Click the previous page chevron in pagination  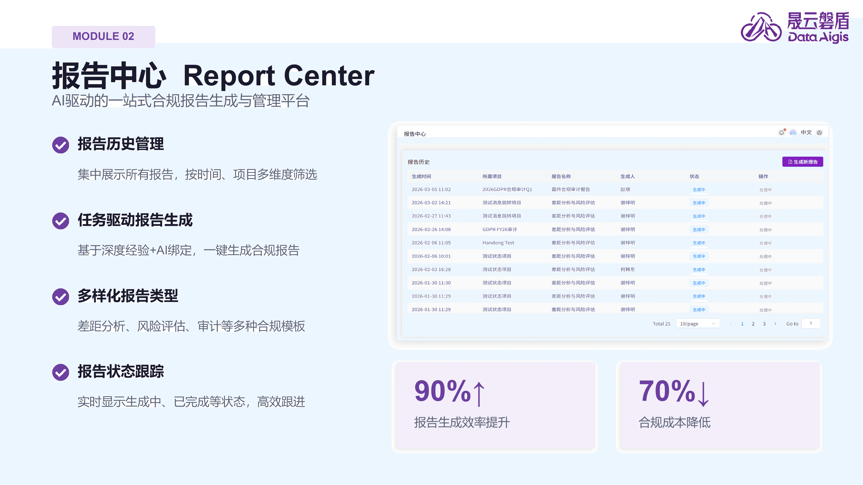pyautogui.click(x=731, y=324)
